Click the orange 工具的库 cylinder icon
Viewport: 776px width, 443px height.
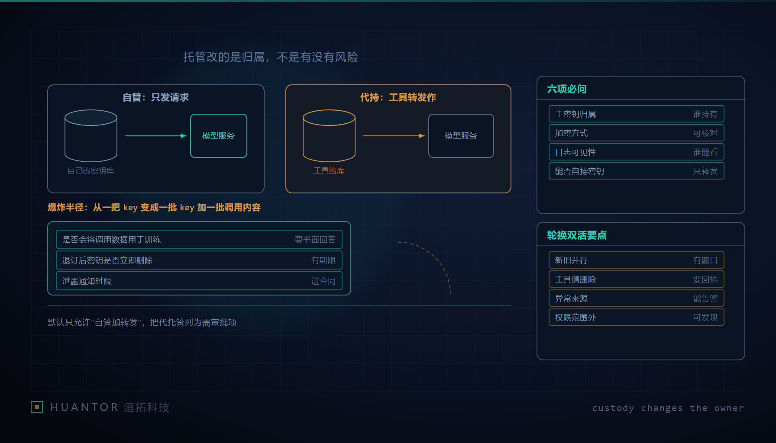329,135
